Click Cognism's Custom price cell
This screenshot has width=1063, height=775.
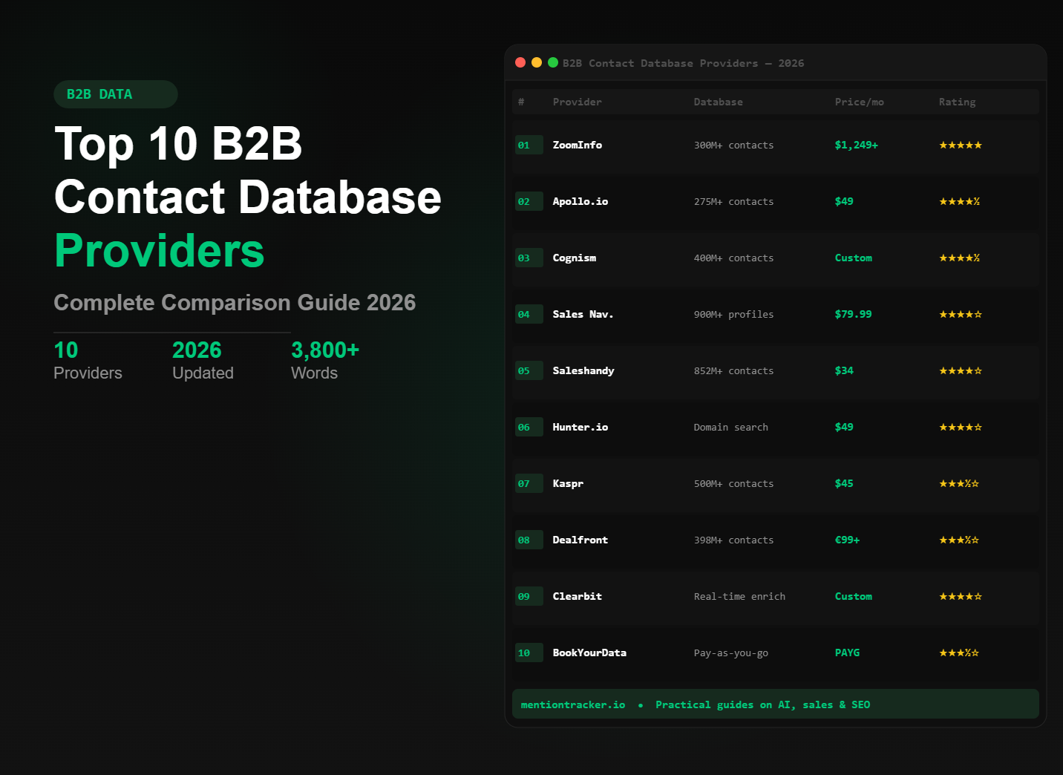pyautogui.click(x=854, y=258)
